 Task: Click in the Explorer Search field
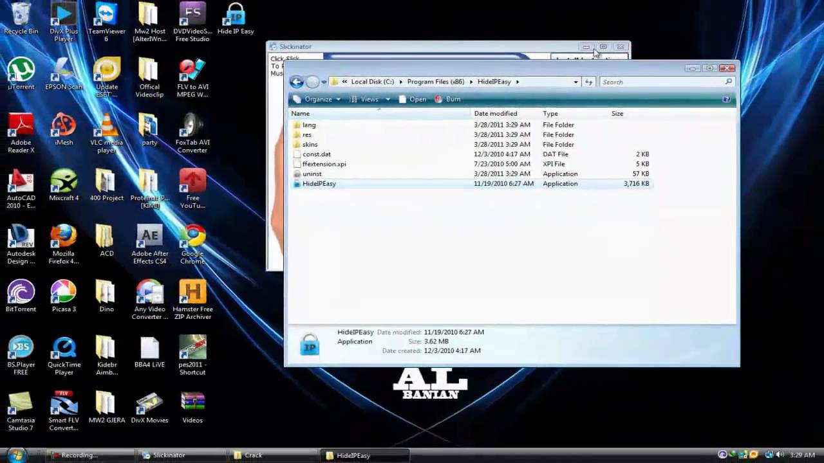coord(666,82)
